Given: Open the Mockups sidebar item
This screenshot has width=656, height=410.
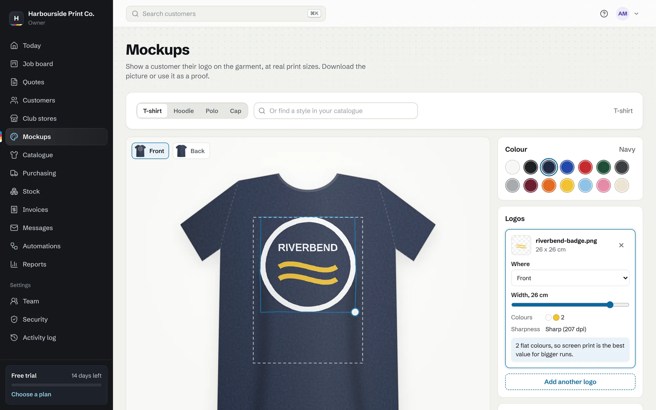Looking at the screenshot, I should click(56, 137).
